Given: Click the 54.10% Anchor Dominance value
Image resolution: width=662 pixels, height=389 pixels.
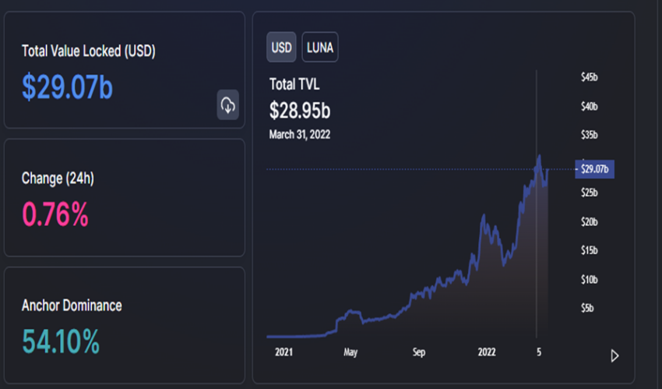Looking at the screenshot, I should coord(61,341).
